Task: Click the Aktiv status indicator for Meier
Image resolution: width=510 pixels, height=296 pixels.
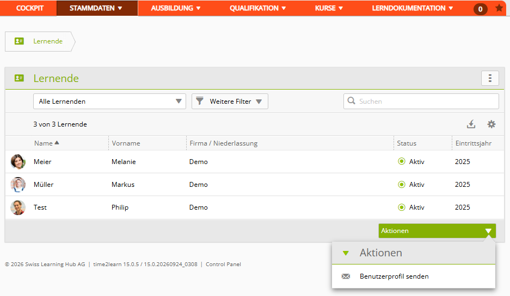Action: (x=402, y=161)
